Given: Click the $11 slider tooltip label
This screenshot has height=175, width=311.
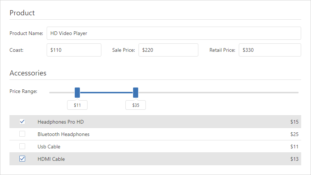Looking at the screenshot, I should tap(77, 105).
